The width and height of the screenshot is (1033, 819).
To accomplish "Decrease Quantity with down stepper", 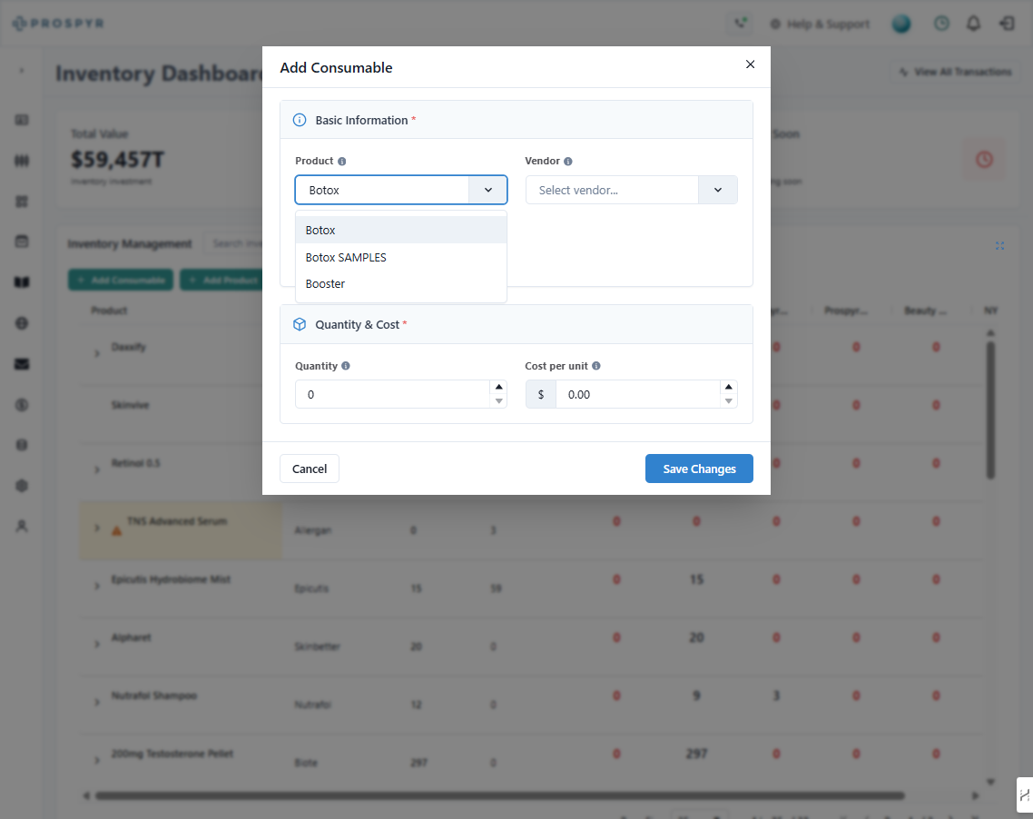I will click(x=498, y=400).
